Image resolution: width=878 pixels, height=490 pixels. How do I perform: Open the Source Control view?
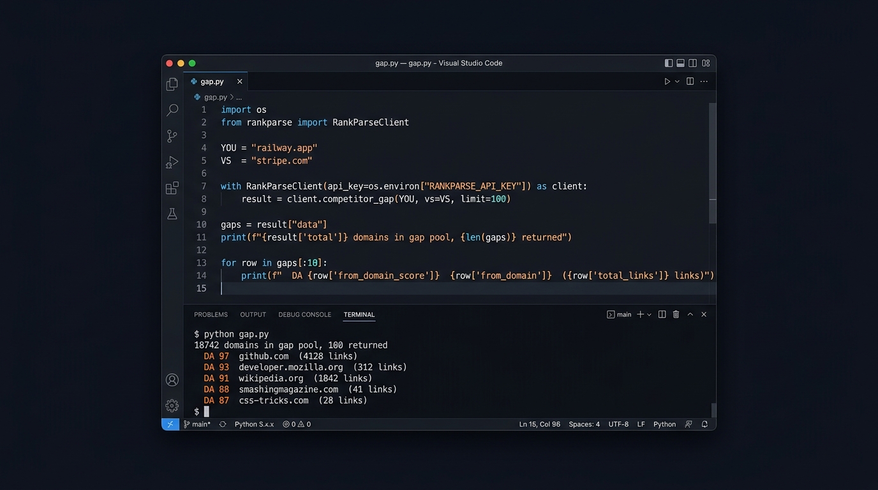tap(172, 136)
